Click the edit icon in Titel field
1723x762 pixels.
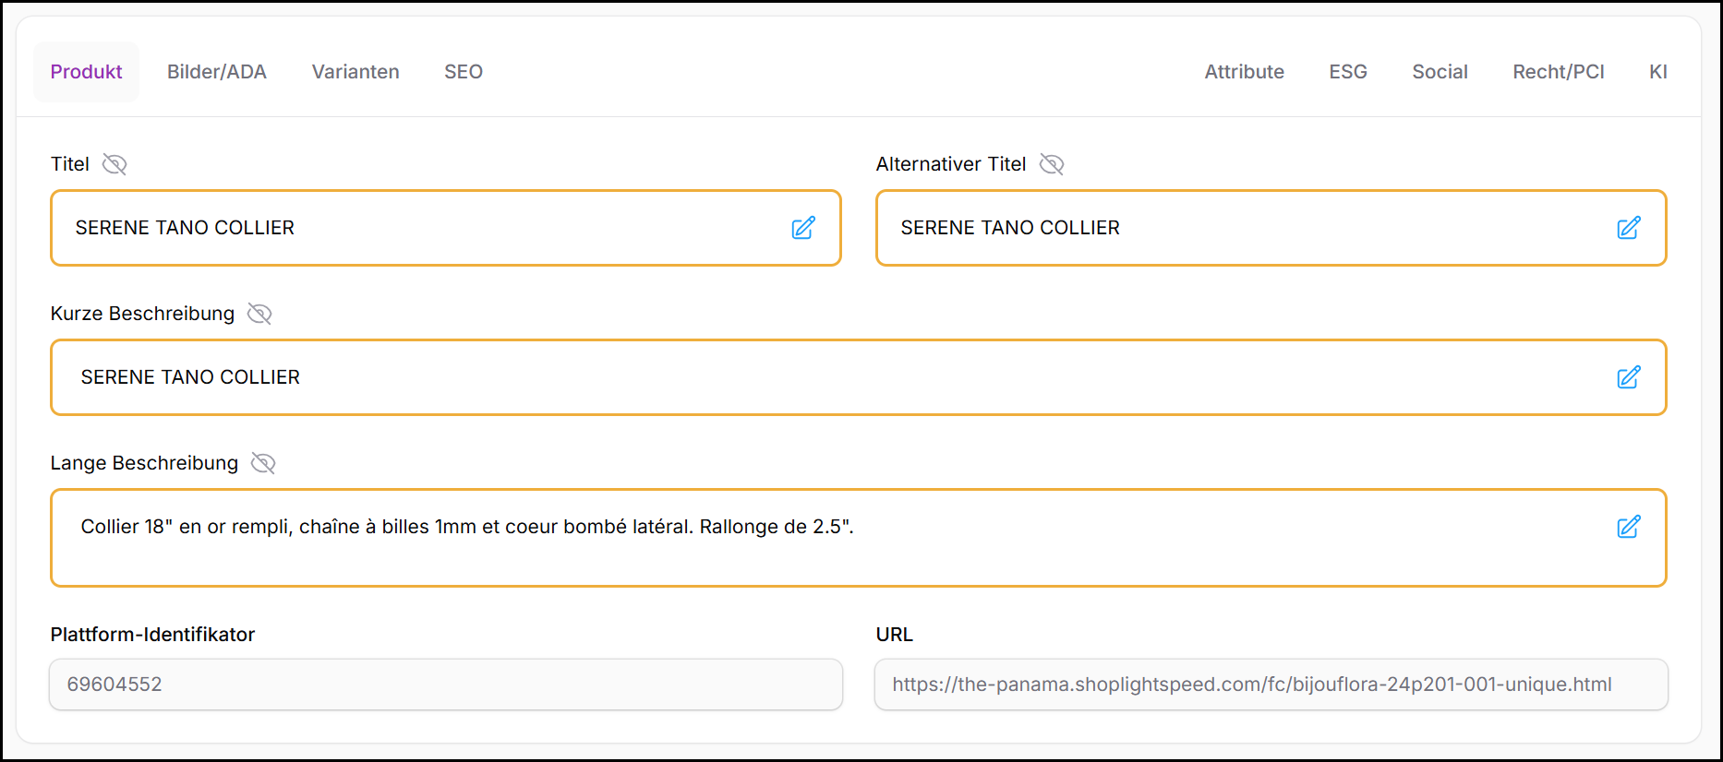802,228
